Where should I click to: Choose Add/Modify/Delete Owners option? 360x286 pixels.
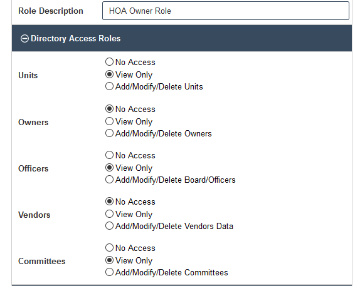(x=109, y=133)
